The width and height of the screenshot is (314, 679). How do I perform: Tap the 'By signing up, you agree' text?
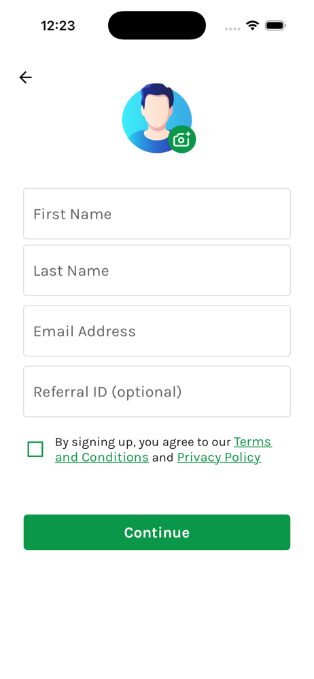tap(112, 442)
